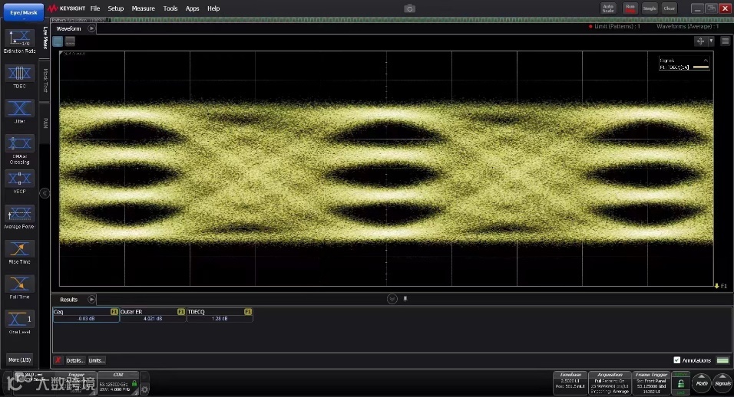Click the play icon next to Waveform
This screenshot has width=734, height=397.
(91, 28)
